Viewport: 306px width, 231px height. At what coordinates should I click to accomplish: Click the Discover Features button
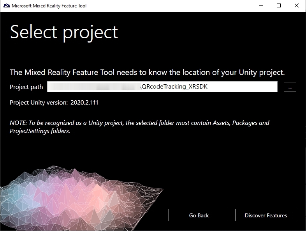click(266, 215)
